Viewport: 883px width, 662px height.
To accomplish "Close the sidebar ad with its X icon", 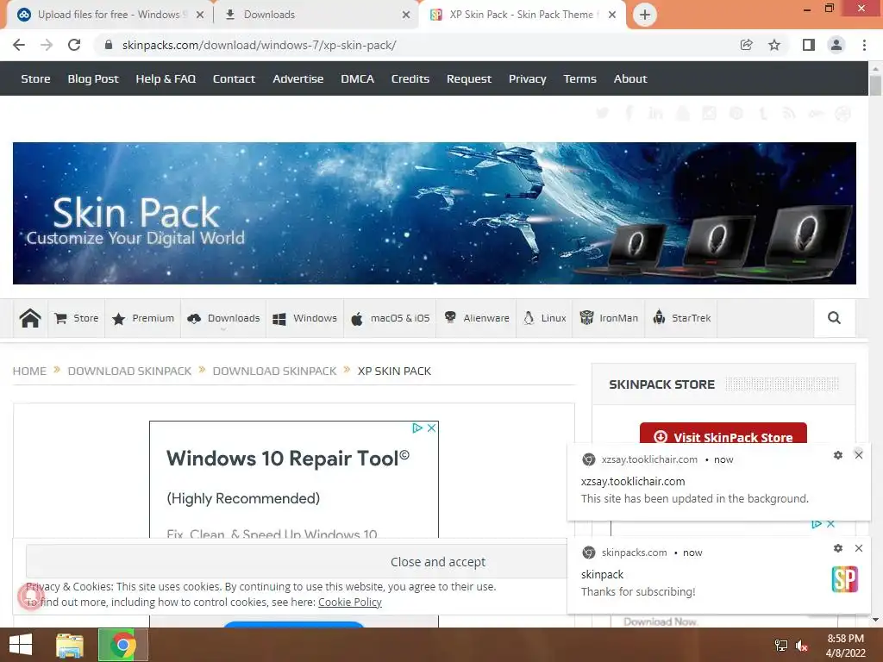I will (830, 524).
